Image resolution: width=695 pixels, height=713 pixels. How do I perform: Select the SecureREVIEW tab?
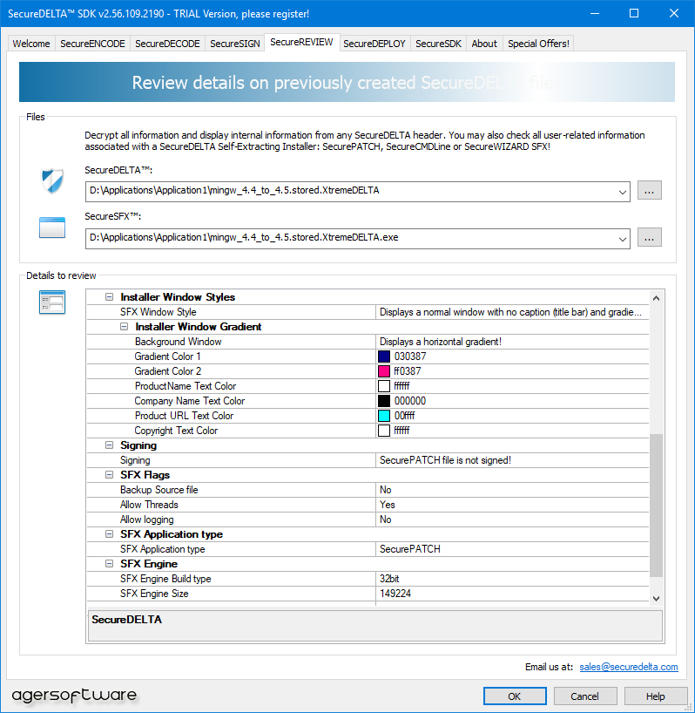[x=301, y=43]
